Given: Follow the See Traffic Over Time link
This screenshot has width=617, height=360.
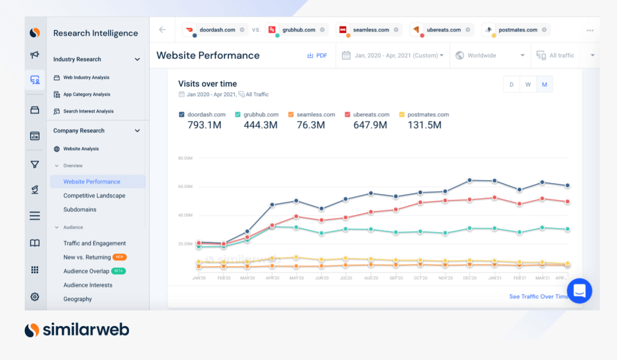Looking at the screenshot, I should [539, 296].
